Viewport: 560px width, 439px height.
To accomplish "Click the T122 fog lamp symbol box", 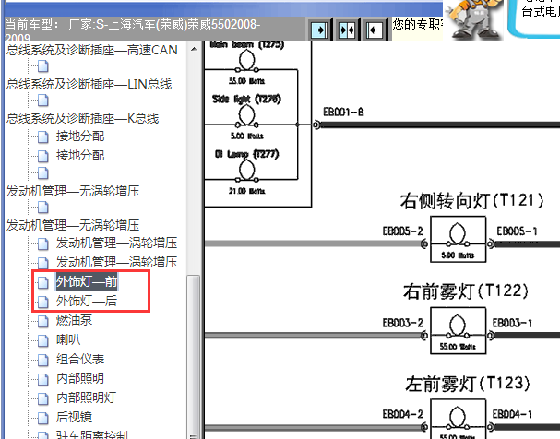I will 458,330.
